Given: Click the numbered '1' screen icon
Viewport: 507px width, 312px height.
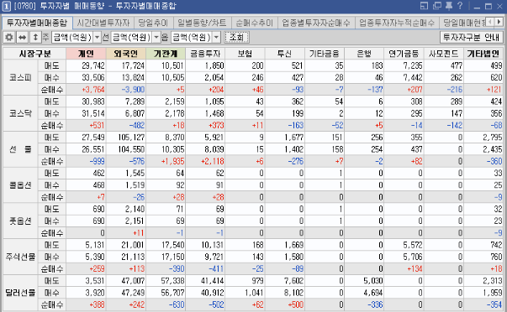Looking at the screenshot, I should (6, 6).
